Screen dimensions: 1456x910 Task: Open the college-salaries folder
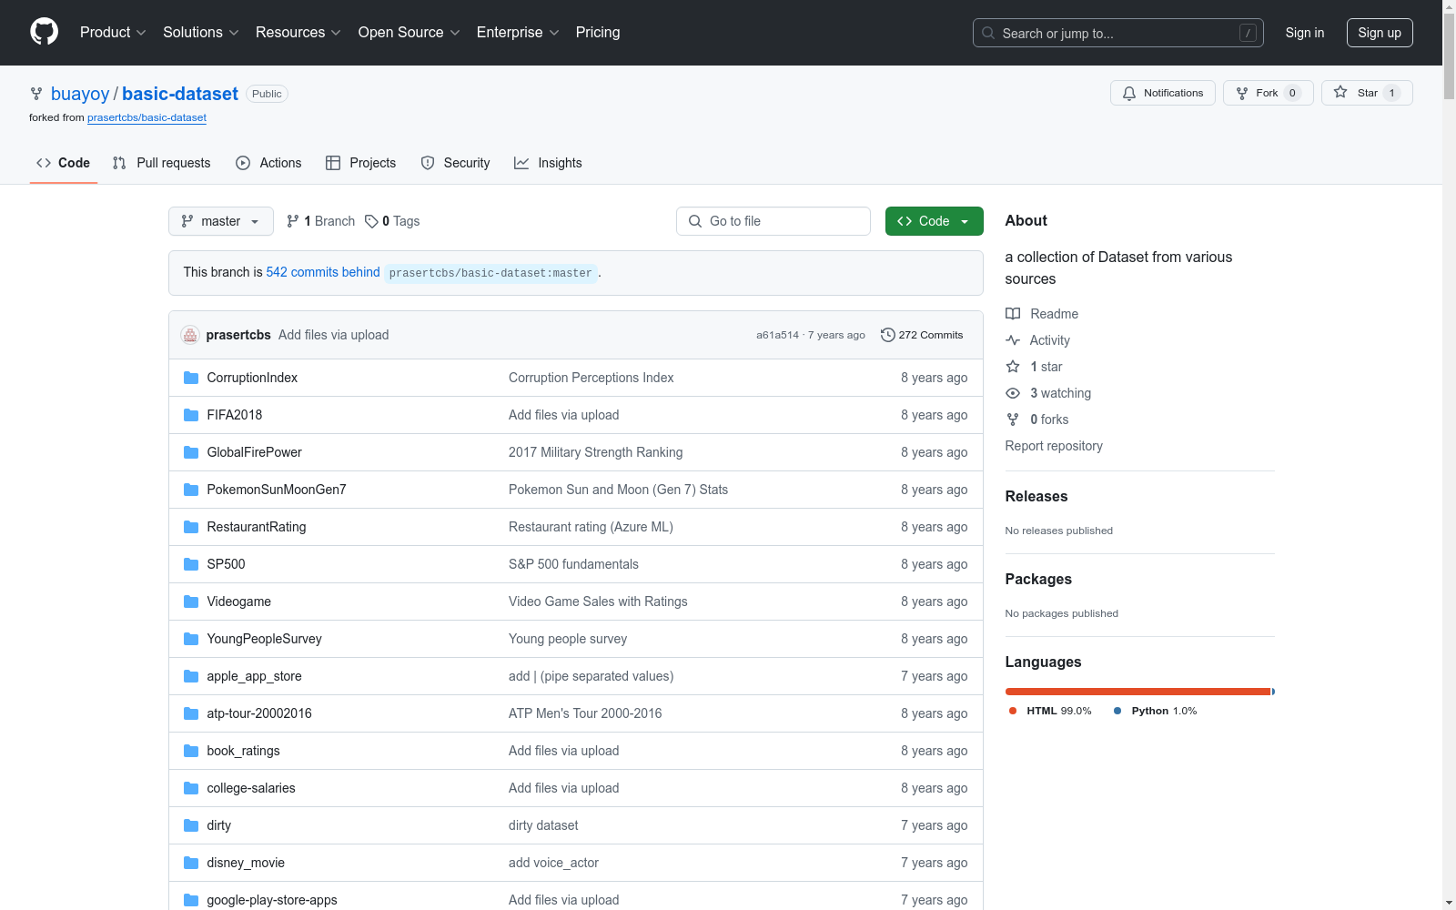tap(251, 788)
